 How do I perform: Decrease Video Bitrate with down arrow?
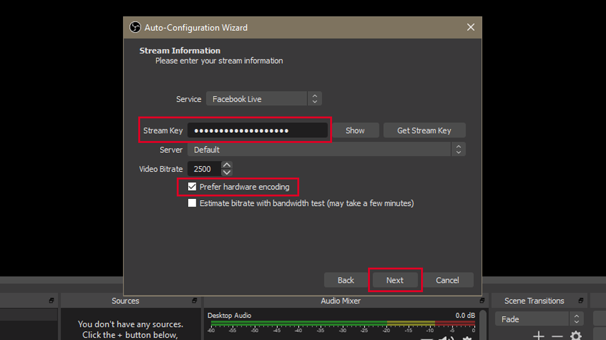pos(227,173)
